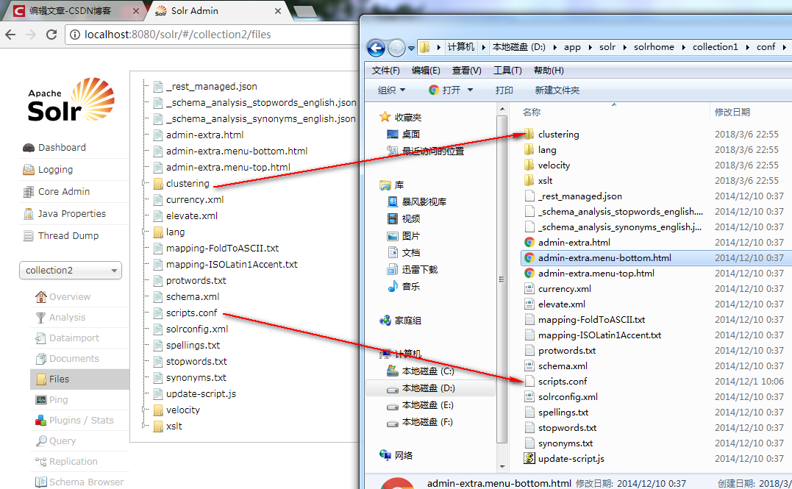Click the solr breadcrumb segment in Explorer
Image resolution: width=792 pixels, height=489 pixels.
click(x=607, y=47)
